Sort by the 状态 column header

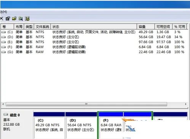coord(94,27)
